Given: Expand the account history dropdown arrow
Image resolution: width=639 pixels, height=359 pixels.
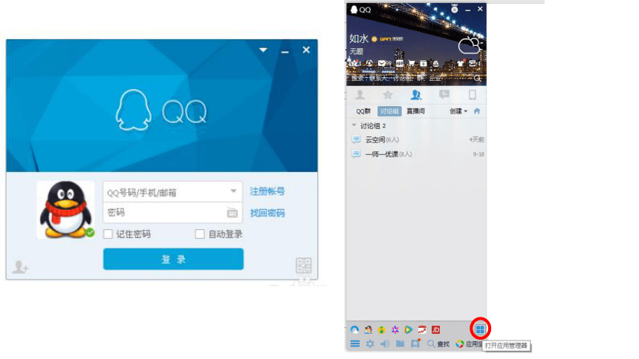Looking at the screenshot, I should 233,191.
